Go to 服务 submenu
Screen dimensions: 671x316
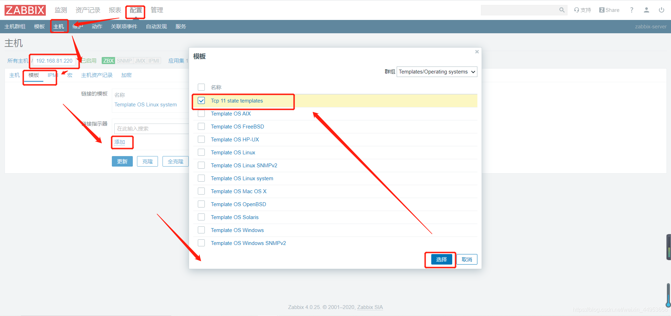click(181, 27)
